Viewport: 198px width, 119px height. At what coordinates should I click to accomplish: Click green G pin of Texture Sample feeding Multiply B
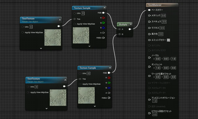point(109,83)
